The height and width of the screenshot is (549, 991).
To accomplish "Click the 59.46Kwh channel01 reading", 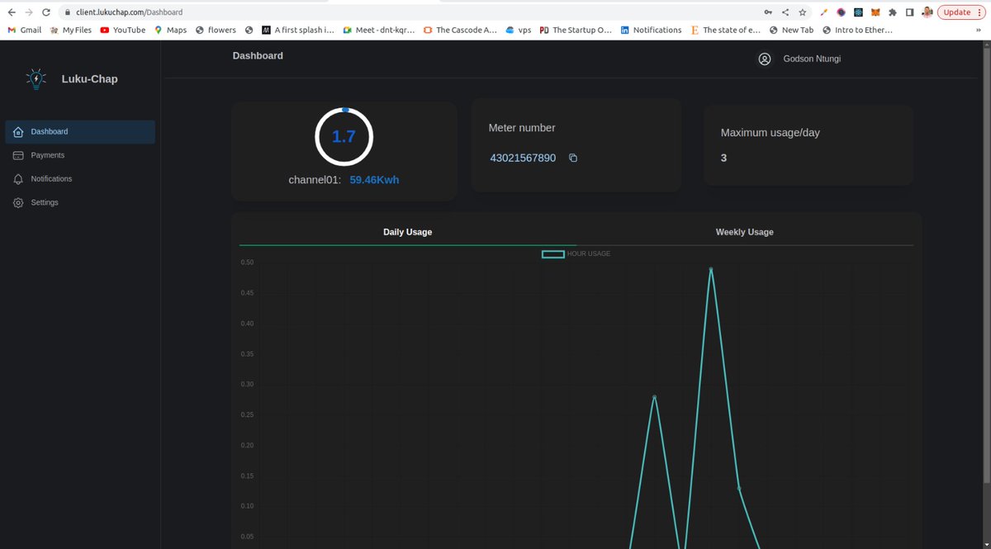I will (x=374, y=179).
